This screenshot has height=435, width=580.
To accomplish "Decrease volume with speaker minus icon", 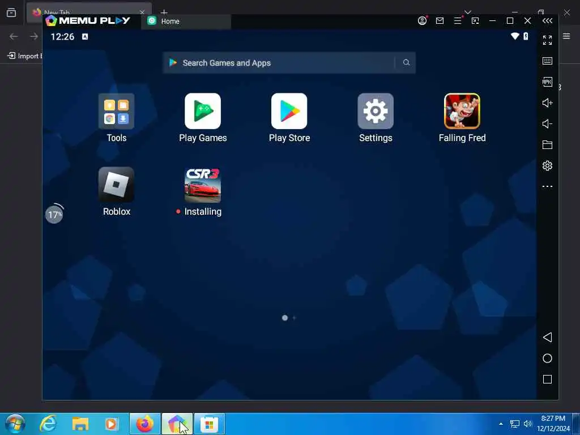I will click(x=547, y=123).
